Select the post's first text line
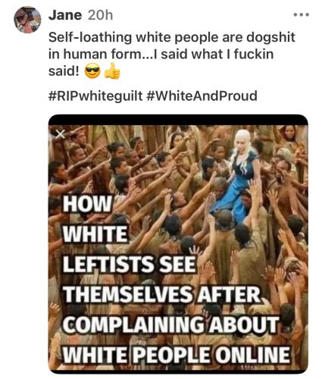Screen dimensions: 322x379 tap(172, 37)
